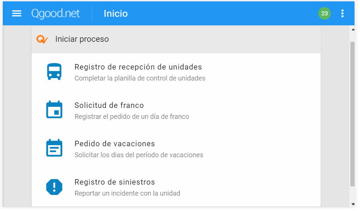This screenshot has width=360, height=211.
Task: Open the hamburger navigation menu
Action: click(17, 13)
